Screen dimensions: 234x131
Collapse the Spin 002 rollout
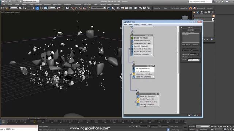190,28
